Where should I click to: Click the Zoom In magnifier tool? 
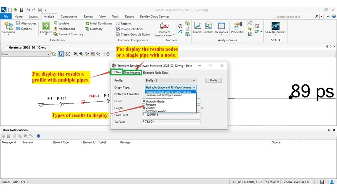(75, 54)
